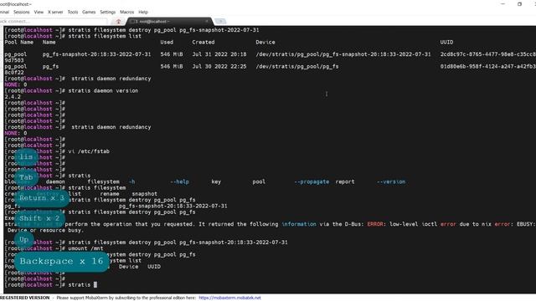Screen dimensions: 536x301
Task: Switch to the Home tab icon
Action: click(119, 22)
